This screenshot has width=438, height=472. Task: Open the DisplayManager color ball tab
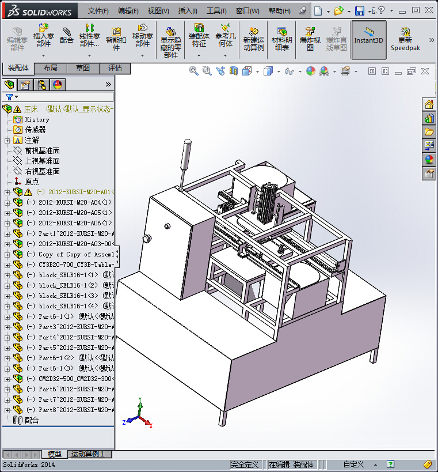click(x=58, y=85)
